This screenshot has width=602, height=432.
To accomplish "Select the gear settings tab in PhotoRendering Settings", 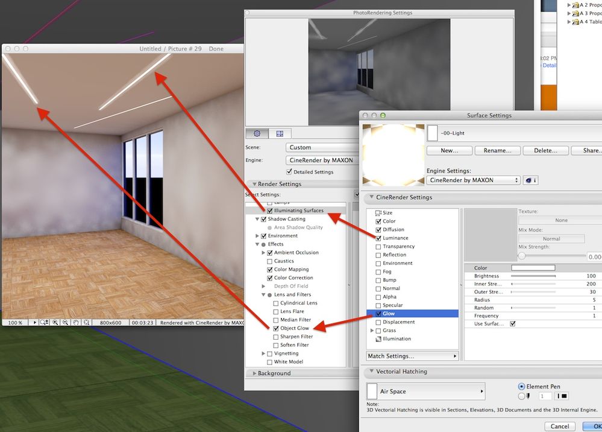I will coord(257,133).
